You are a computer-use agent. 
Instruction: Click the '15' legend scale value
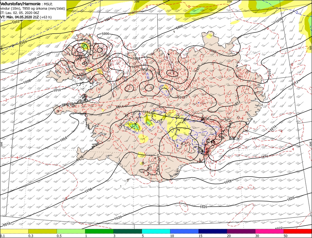point(201,236)
